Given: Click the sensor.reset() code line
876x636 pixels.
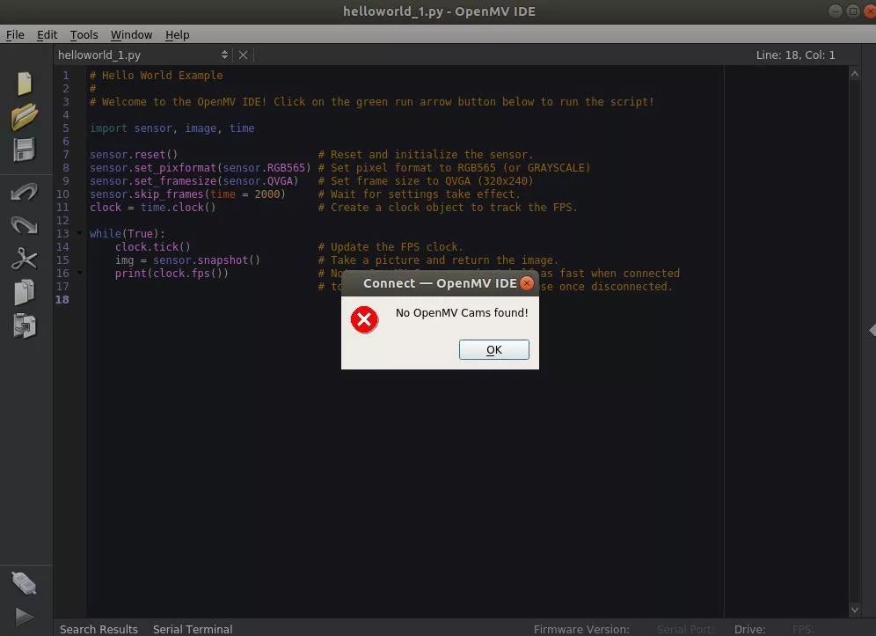Looking at the screenshot, I should [134, 154].
